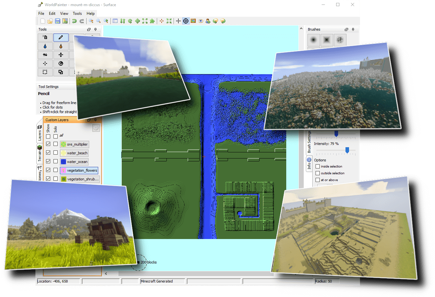Viewport: 435px width, 297px height.
Task: Undock the Tools panel
Action: [89, 29]
